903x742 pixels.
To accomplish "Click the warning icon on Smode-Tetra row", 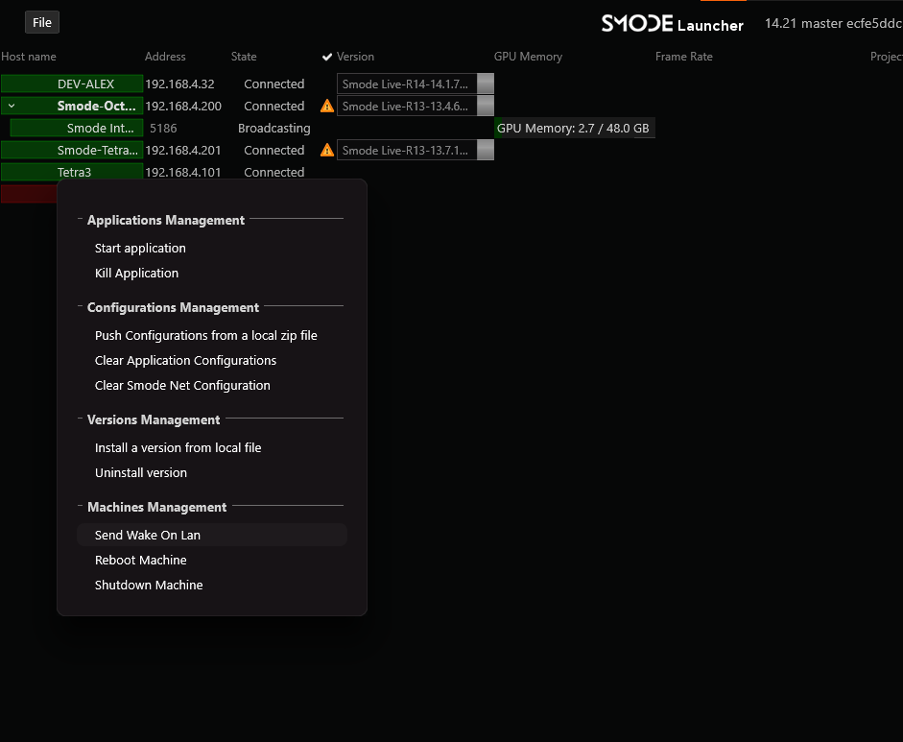I will (326, 150).
